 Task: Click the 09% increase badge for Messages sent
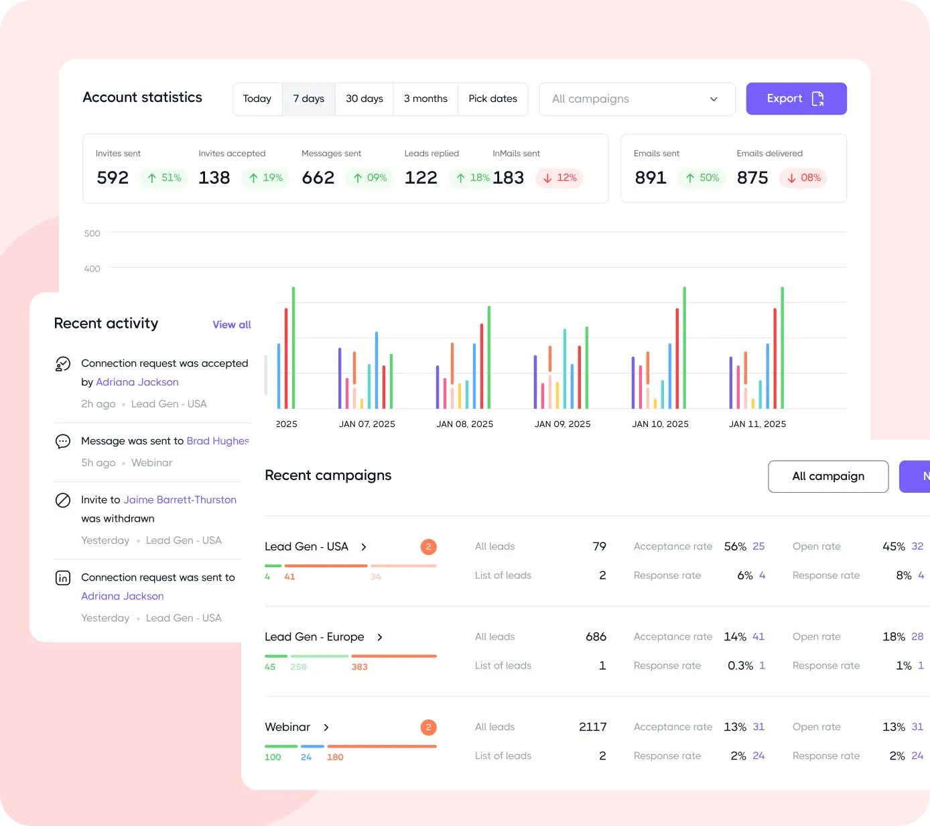(x=370, y=178)
